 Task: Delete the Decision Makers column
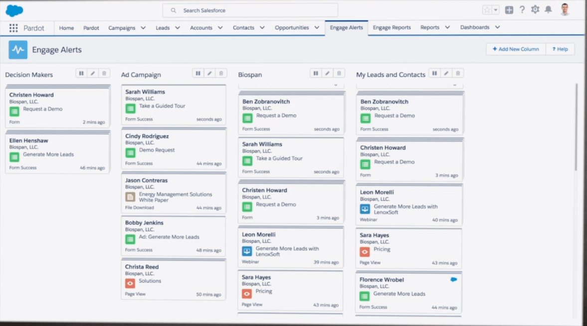coord(104,73)
